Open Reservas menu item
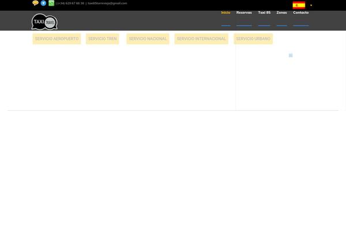The image size is (346, 231). tap(244, 13)
